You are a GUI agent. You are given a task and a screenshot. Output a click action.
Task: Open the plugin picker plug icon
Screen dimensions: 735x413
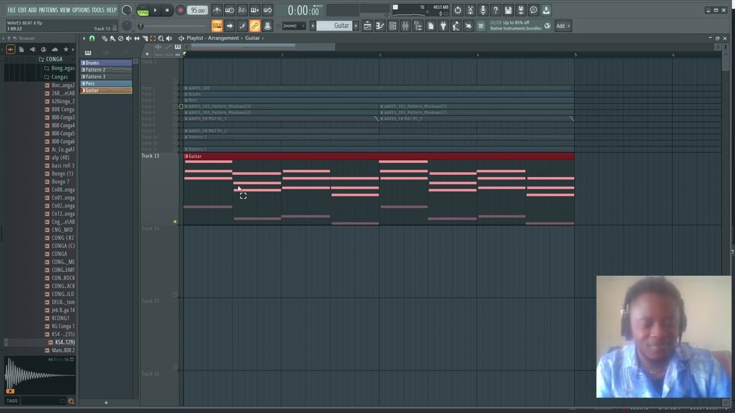(443, 26)
